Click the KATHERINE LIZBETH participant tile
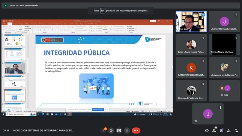 [x=191, y=68]
